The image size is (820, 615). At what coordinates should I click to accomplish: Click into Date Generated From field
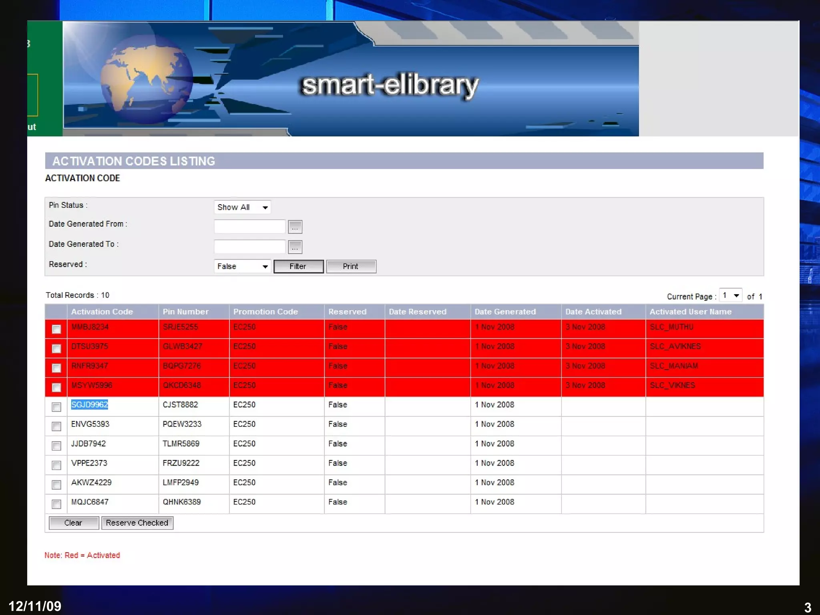(249, 227)
